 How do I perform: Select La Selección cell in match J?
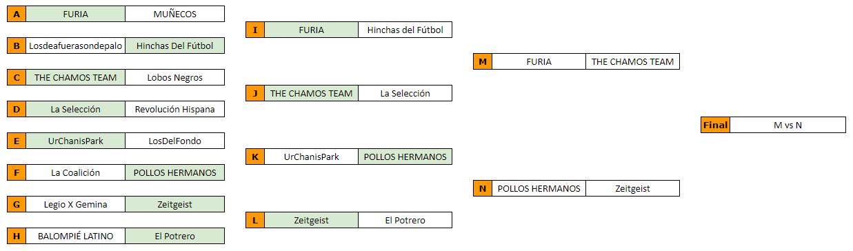405,93
